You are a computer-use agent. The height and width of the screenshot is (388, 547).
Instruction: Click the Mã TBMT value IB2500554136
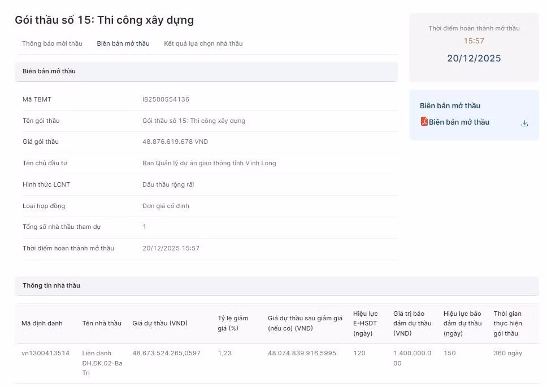coord(166,99)
